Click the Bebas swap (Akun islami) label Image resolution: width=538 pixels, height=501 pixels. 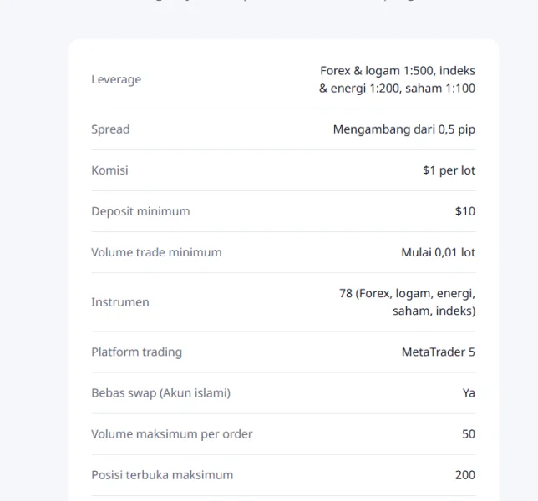click(x=161, y=393)
